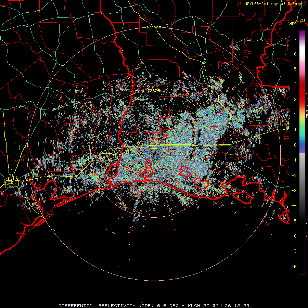Click the 1 value on the color scale
This screenshot has height=308, width=308.
[295, 130]
